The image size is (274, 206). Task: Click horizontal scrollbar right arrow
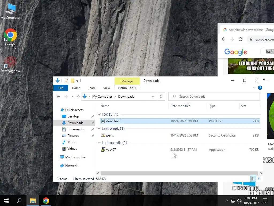click(x=261, y=174)
